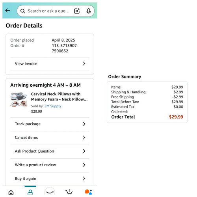
Task: Tap the back arrow icon
Action: coord(8,10)
